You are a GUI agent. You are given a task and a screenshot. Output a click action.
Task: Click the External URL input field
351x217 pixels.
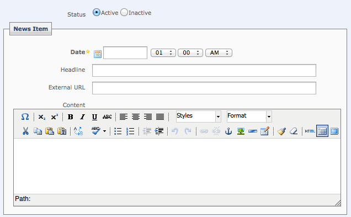204,88
